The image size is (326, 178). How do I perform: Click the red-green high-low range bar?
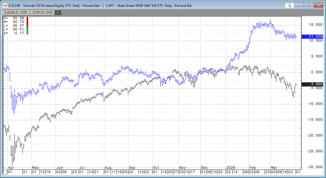click(x=27, y=29)
